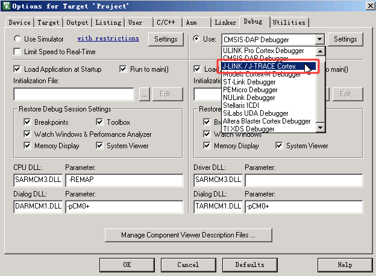Open the Output tab
This screenshot has height=276, width=376.
77,22
